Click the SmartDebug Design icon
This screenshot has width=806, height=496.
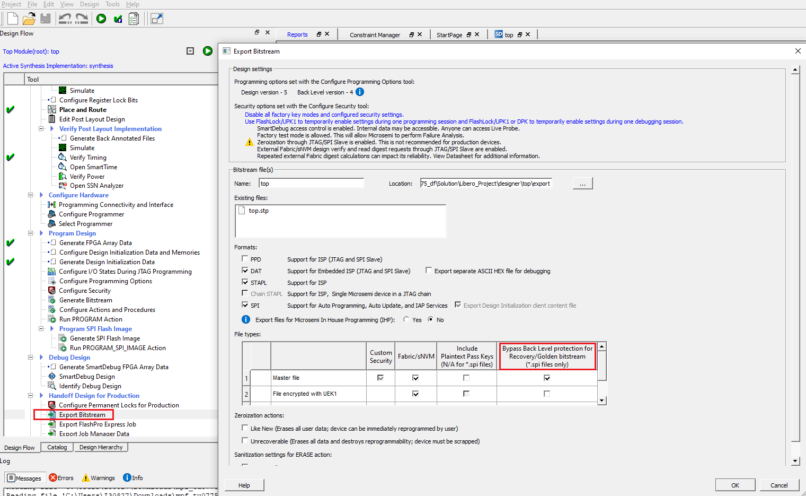52,377
